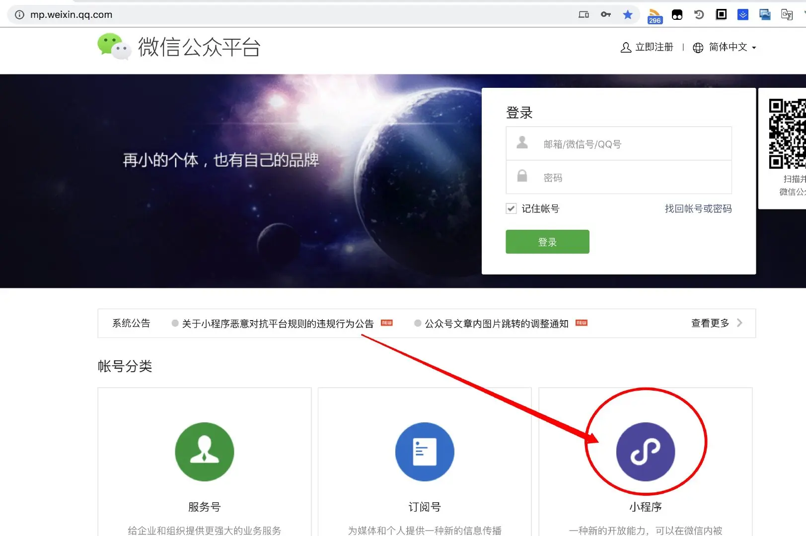This screenshot has height=536, width=806.
Task: Open announcement 关于小程序恶意对抗平台规则的违规行为公告
Action: [x=278, y=324]
